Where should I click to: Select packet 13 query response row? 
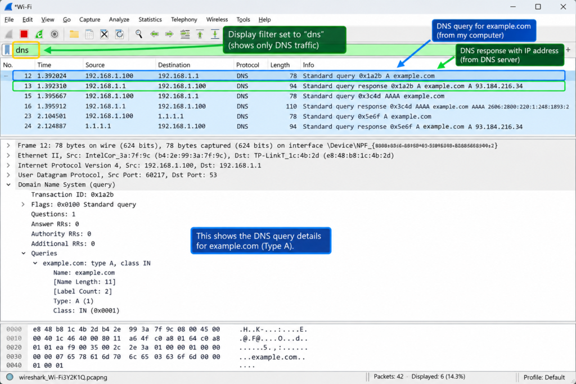289,86
